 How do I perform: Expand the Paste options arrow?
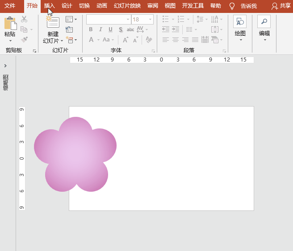10,41
